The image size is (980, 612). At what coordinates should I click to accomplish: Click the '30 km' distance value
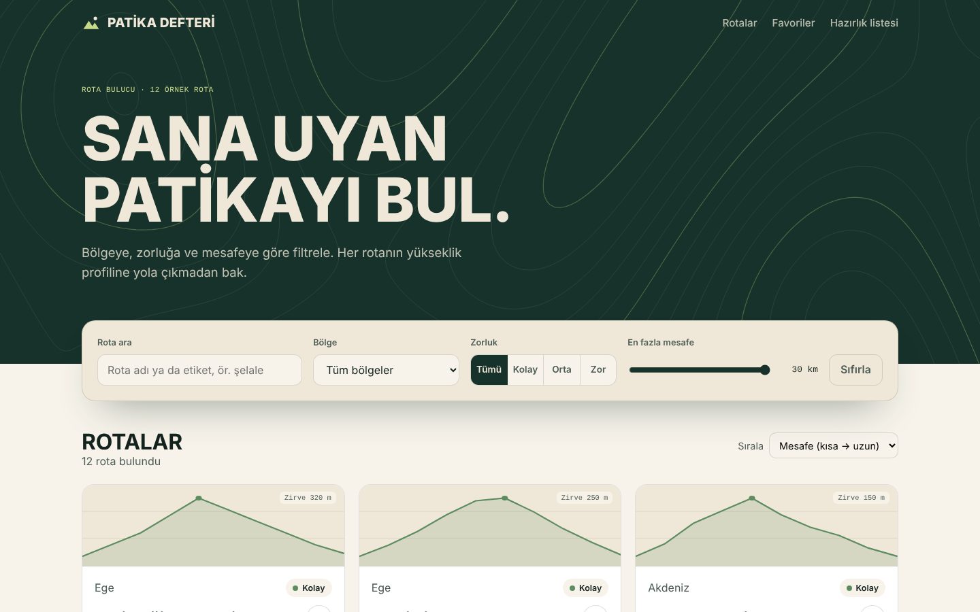[x=804, y=369]
